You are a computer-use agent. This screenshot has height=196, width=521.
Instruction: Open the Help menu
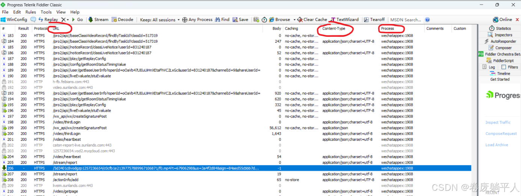75,12
